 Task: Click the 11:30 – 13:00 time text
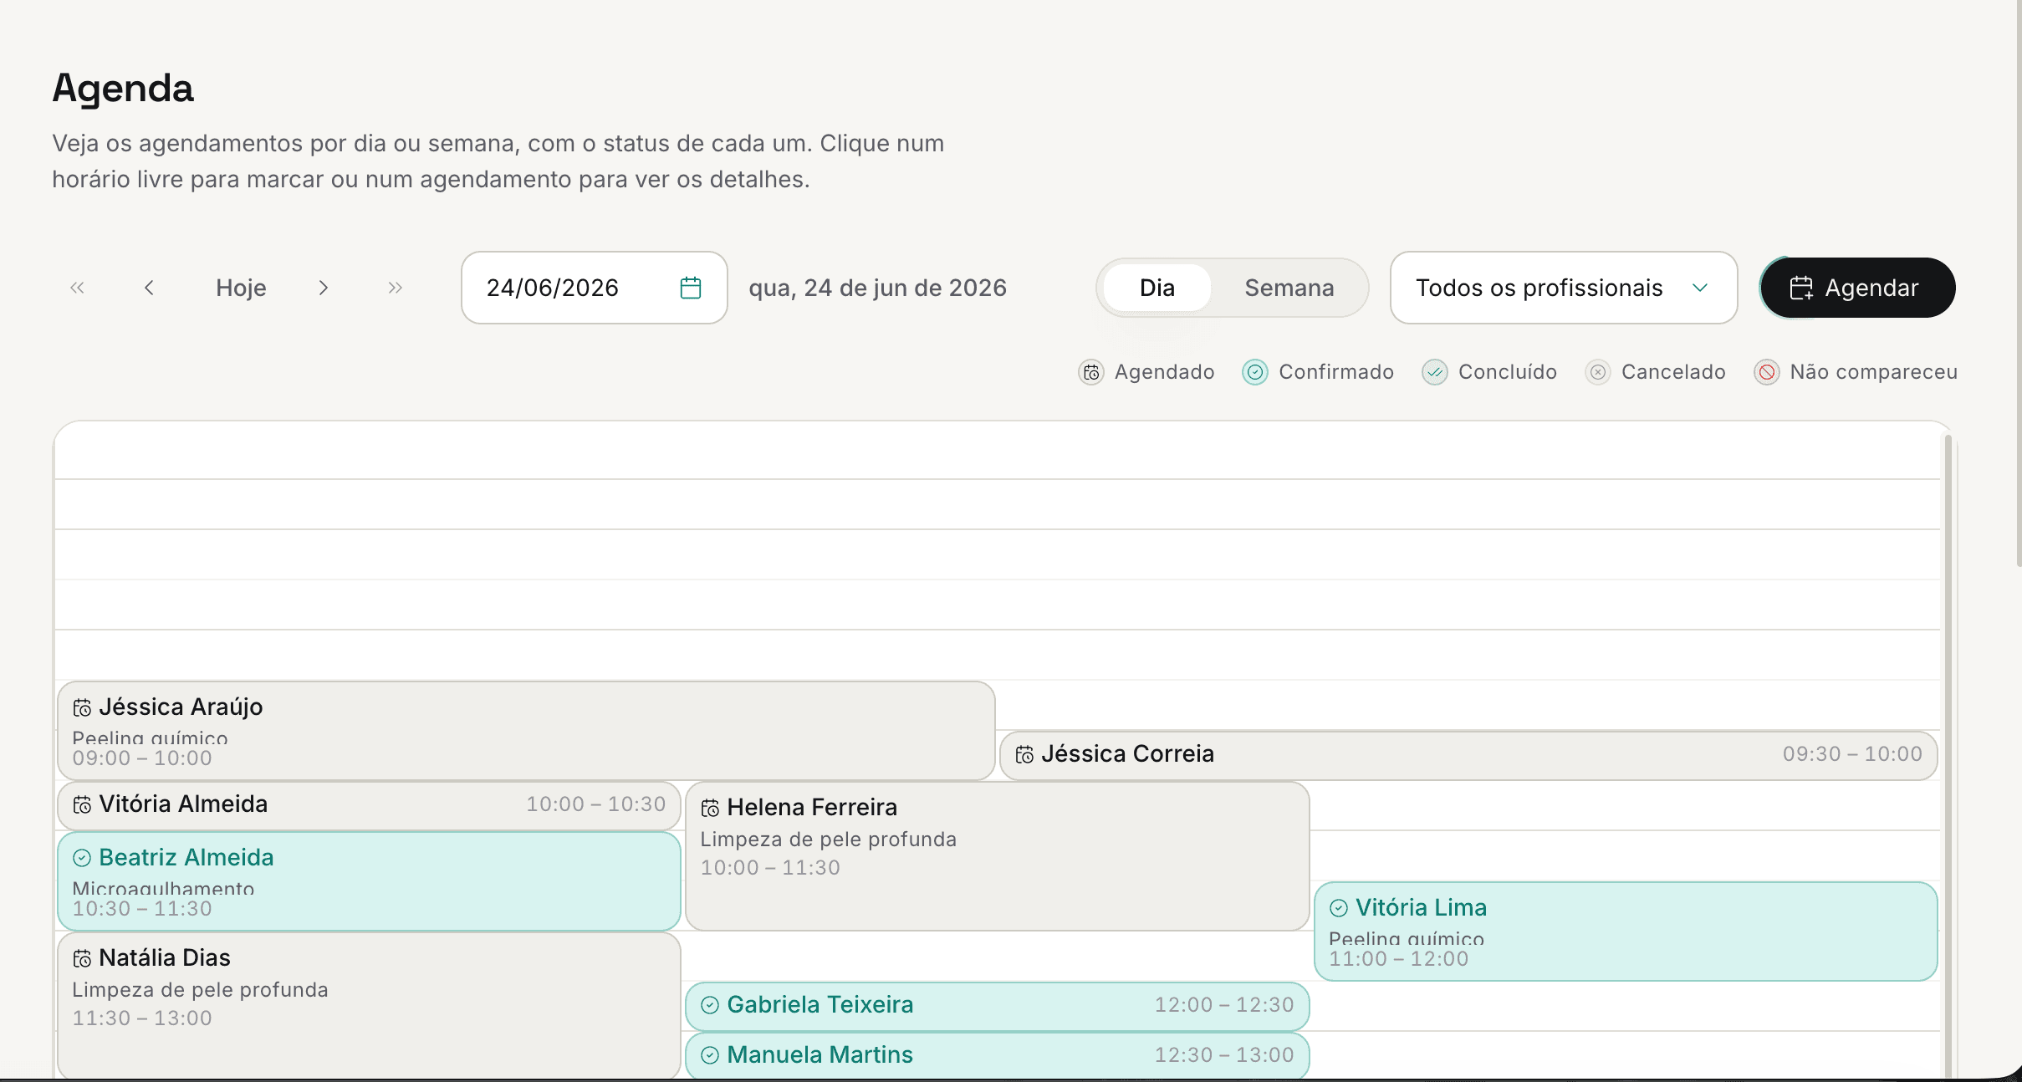(142, 1018)
